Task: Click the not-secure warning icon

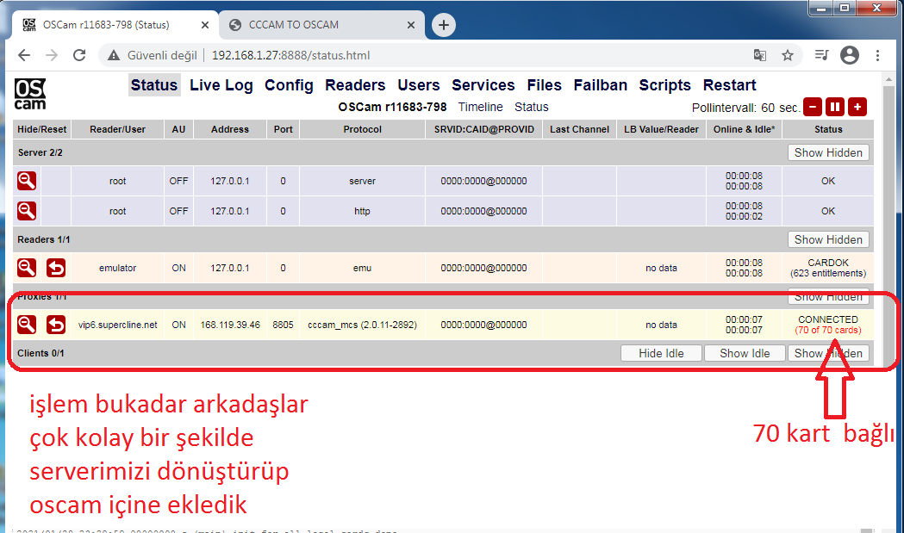Action: click(114, 55)
